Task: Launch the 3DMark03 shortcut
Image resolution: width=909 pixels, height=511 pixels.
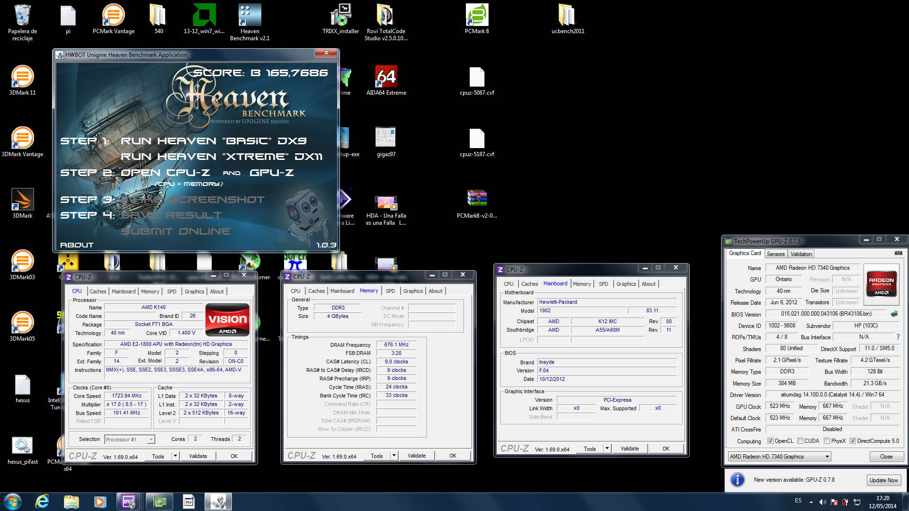Action: tap(22, 265)
